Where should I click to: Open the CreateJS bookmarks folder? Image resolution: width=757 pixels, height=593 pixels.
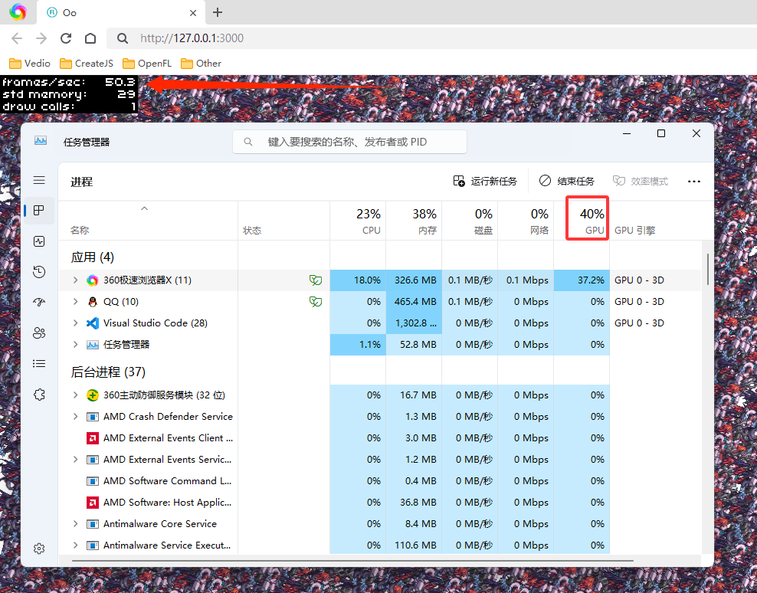[x=86, y=64]
